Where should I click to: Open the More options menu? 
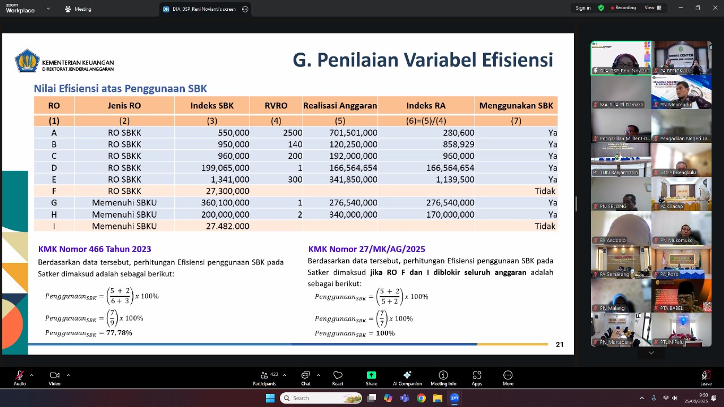coord(508,377)
